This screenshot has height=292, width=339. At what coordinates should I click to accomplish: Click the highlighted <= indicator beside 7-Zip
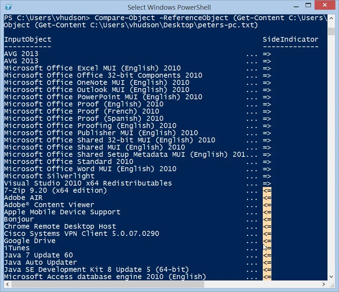click(x=267, y=191)
